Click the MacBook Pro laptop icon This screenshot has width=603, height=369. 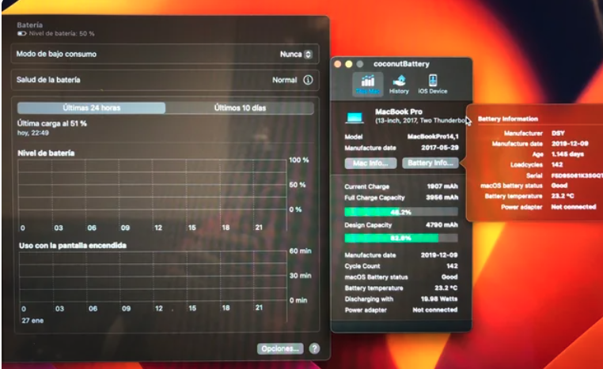click(x=355, y=117)
